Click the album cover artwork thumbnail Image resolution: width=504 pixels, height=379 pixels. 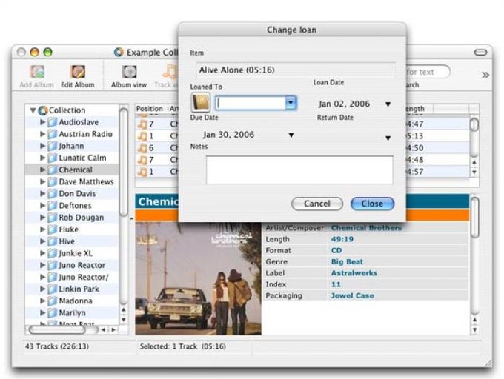199,278
